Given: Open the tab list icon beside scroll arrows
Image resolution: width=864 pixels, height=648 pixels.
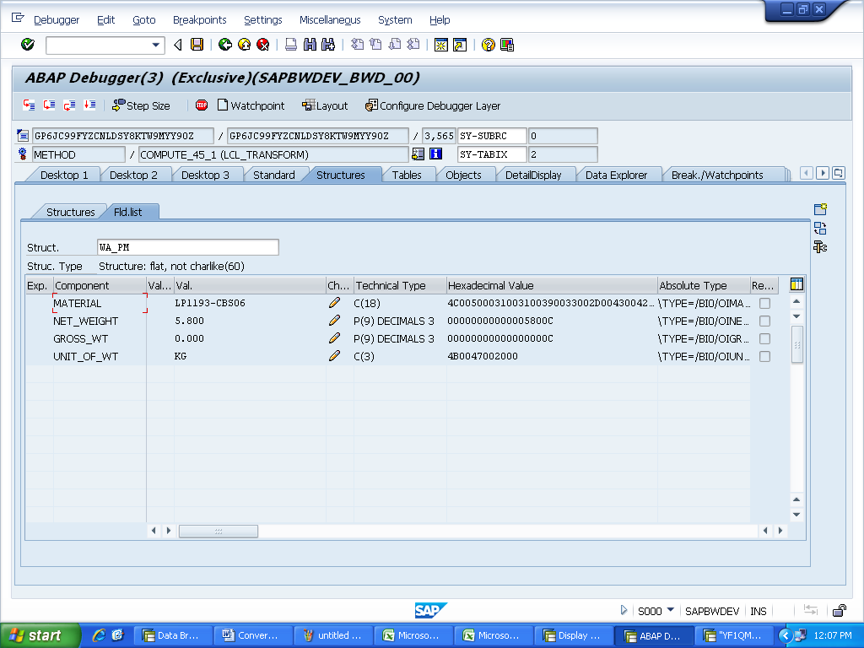Looking at the screenshot, I should pos(839,173).
